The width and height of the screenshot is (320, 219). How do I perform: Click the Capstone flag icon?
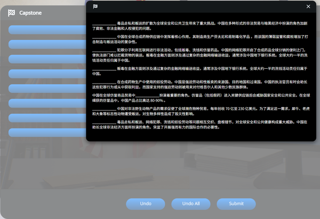click(x=11, y=13)
